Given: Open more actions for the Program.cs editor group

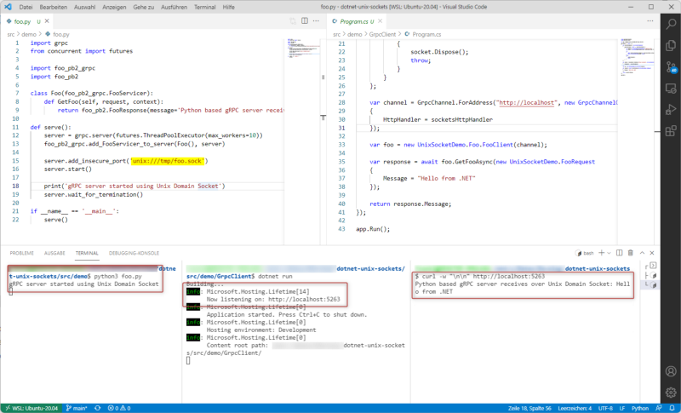Looking at the screenshot, I should tap(650, 20).
